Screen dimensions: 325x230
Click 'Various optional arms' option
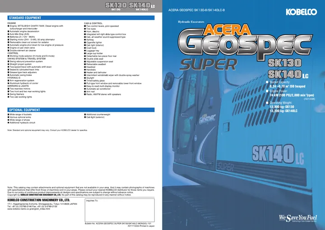[x=20, y=117]
